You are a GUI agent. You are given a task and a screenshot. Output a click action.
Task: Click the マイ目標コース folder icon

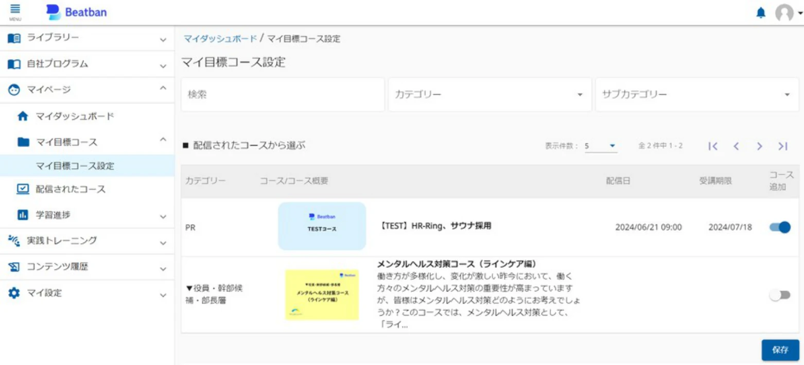[x=23, y=142]
